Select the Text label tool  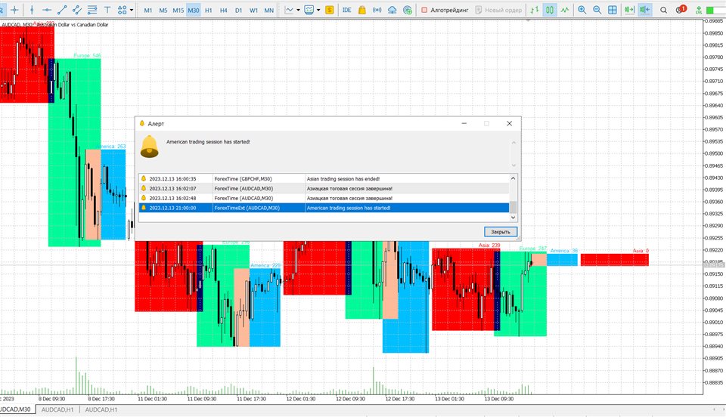tap(107, 10)
